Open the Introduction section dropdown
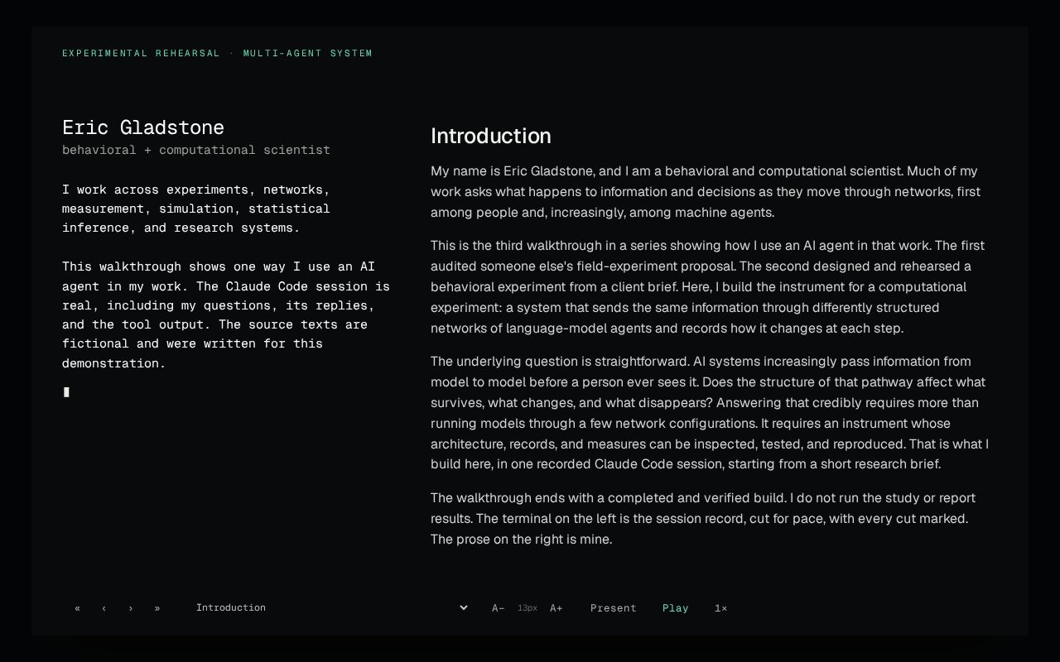 point(331,608)
